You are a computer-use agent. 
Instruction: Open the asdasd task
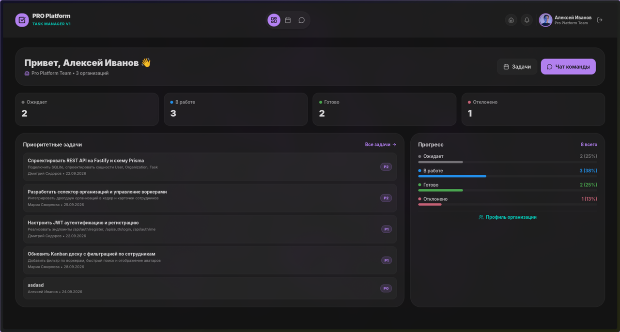(210, 288)
